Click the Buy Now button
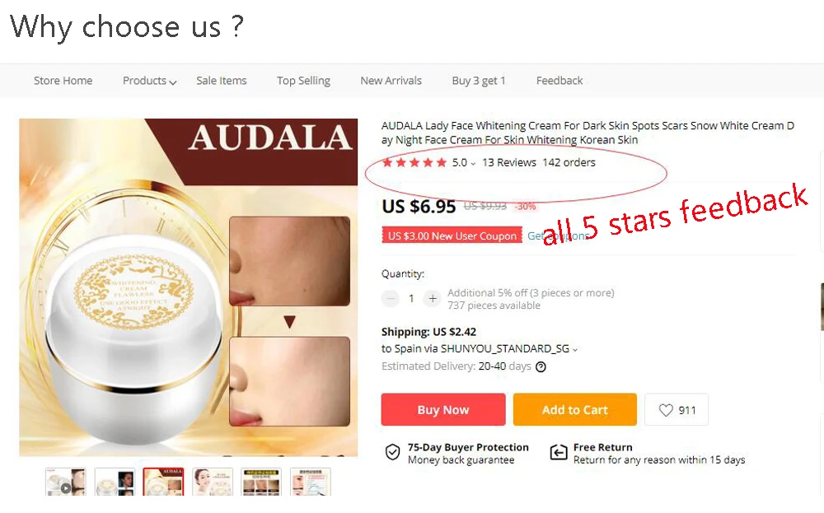 (x=443, y=409)
